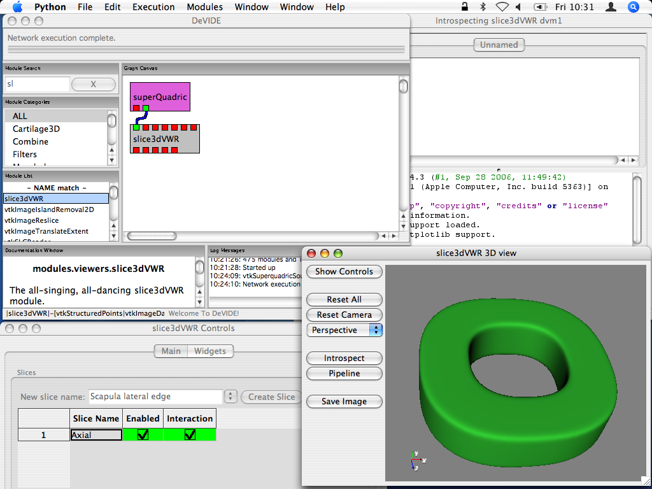Select vtkImageIslandRemoval2D in the Module List
Viewport: 652px width, 489px height.
click(56, 209)
